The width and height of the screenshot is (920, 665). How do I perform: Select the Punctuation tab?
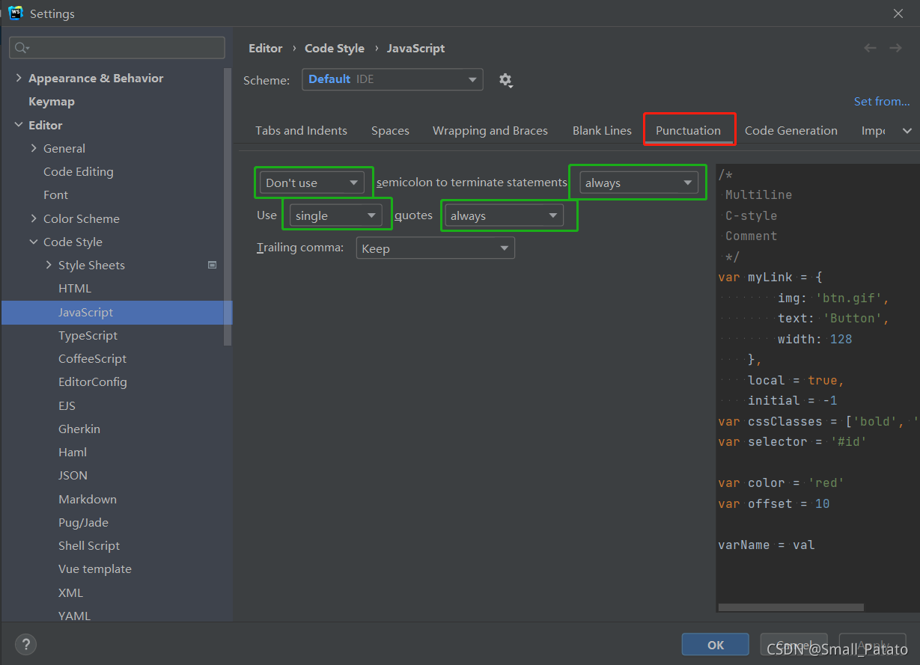[x=688, y=130]
